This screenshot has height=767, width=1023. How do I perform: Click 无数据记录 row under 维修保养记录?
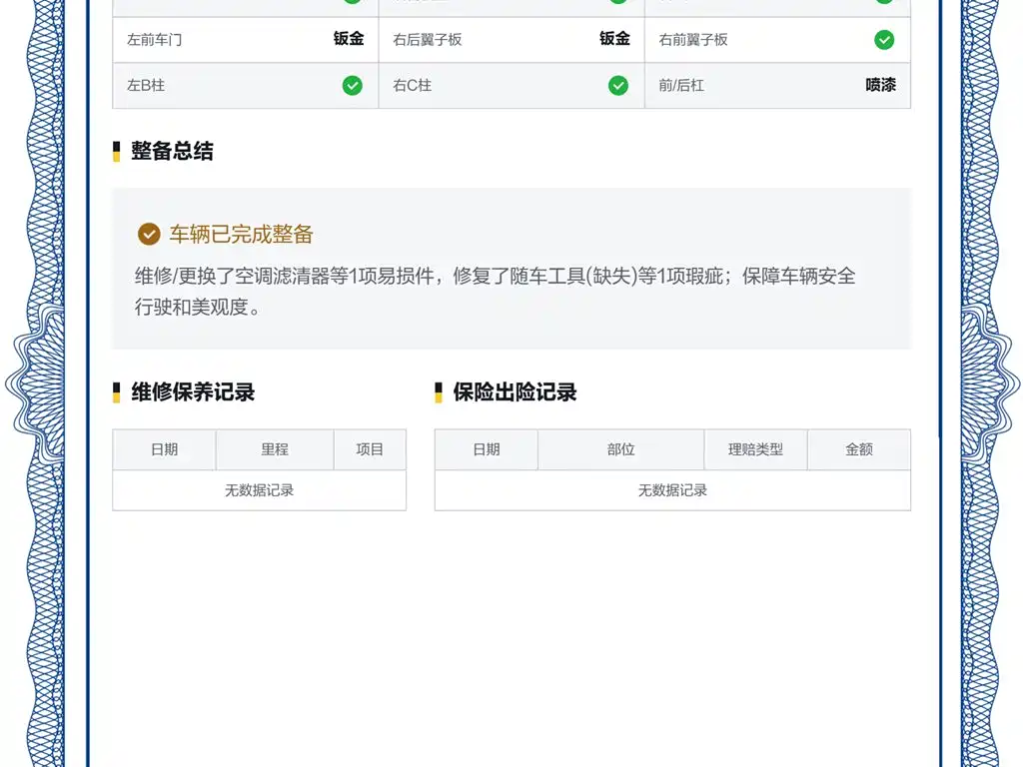[259, 490]
